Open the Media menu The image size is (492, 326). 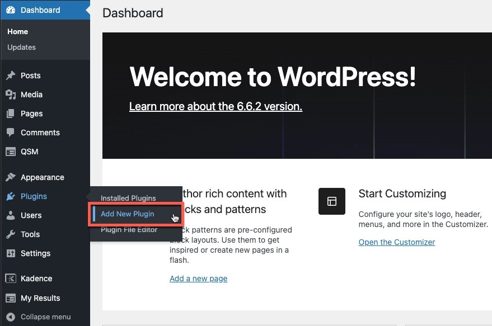32,95
